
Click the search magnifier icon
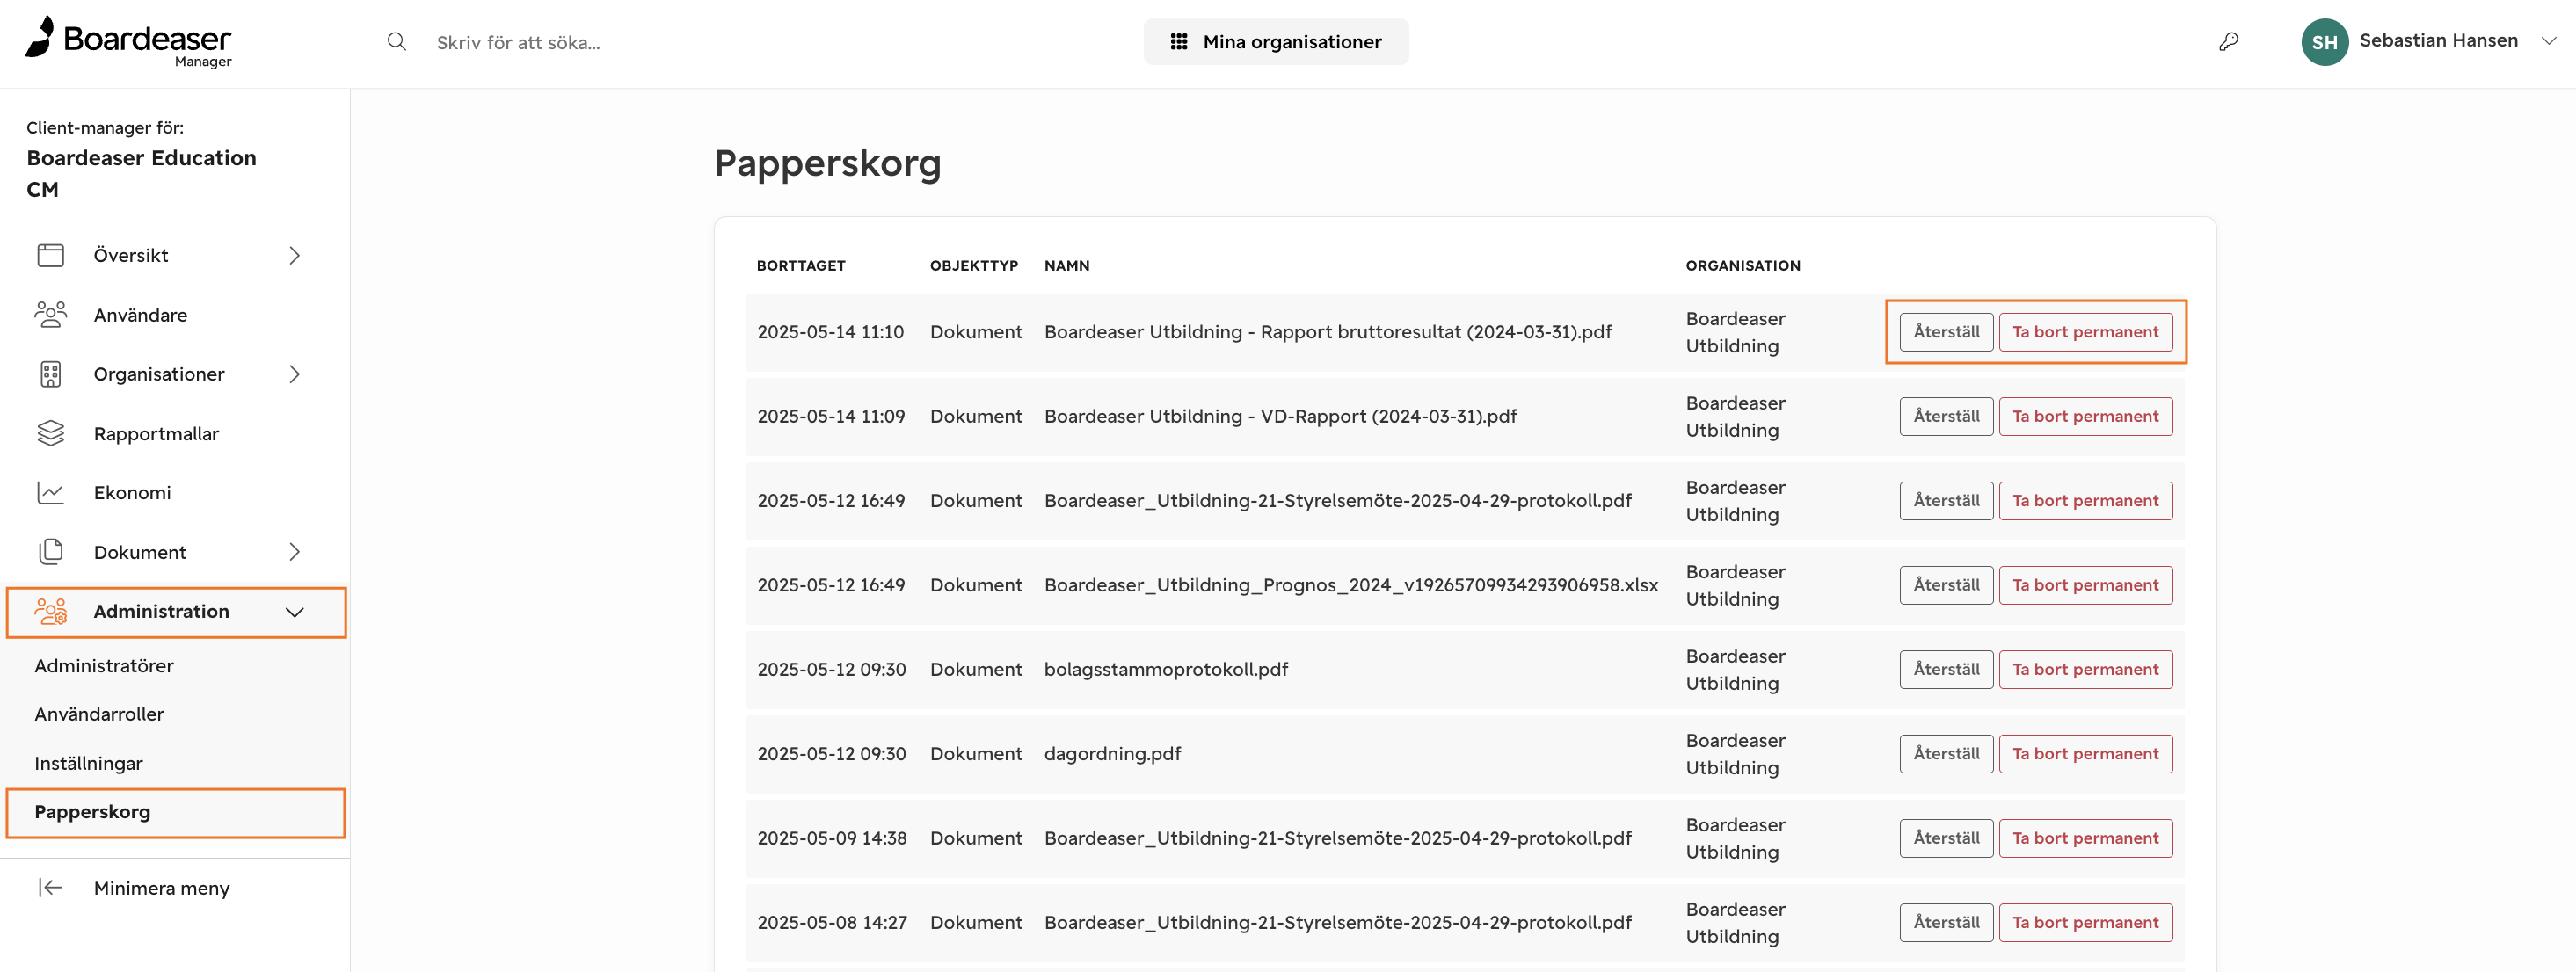pos(396,42)
